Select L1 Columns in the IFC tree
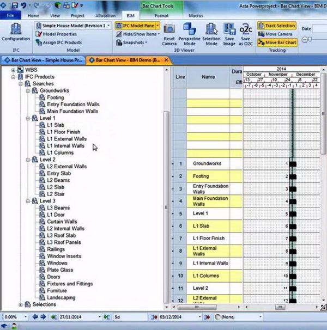 point(60,152)
